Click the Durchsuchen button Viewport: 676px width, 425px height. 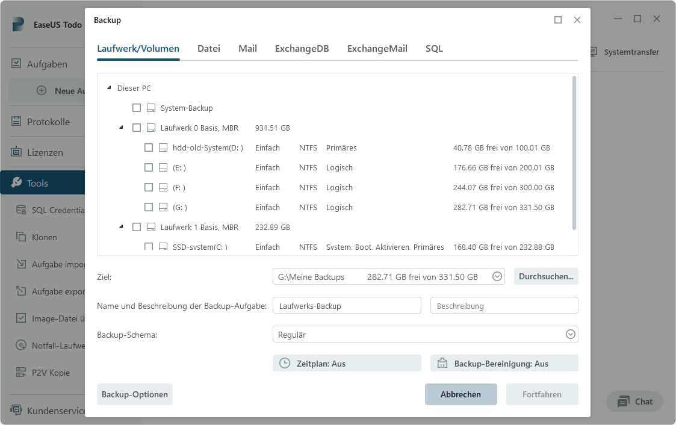pos(546,276)
